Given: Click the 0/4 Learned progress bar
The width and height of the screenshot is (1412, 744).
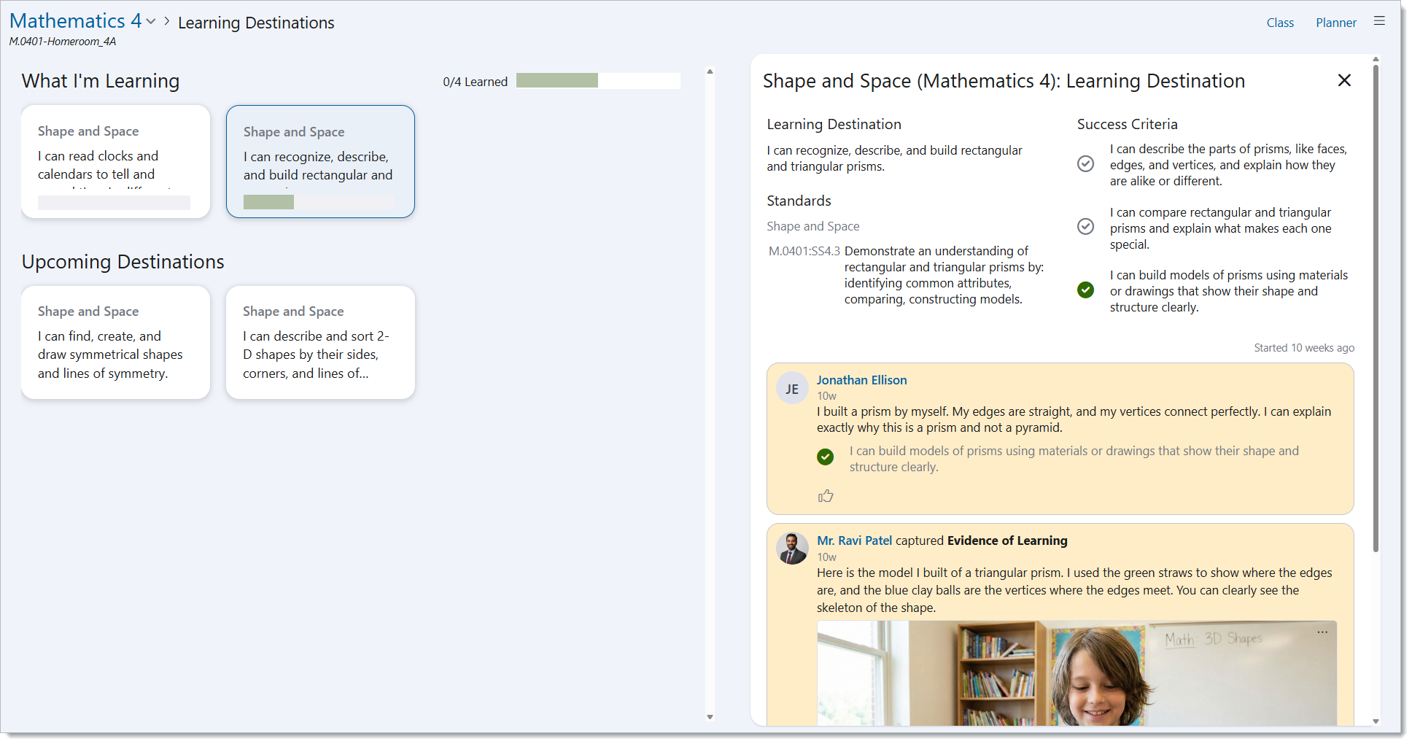Looking at the screenshot, I should click(597, 81).
